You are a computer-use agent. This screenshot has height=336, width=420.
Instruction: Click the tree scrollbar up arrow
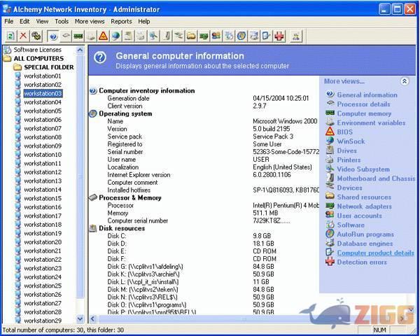(x=80, y=50)
